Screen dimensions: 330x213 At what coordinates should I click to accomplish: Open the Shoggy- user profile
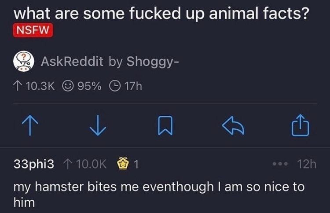point(152,62)
